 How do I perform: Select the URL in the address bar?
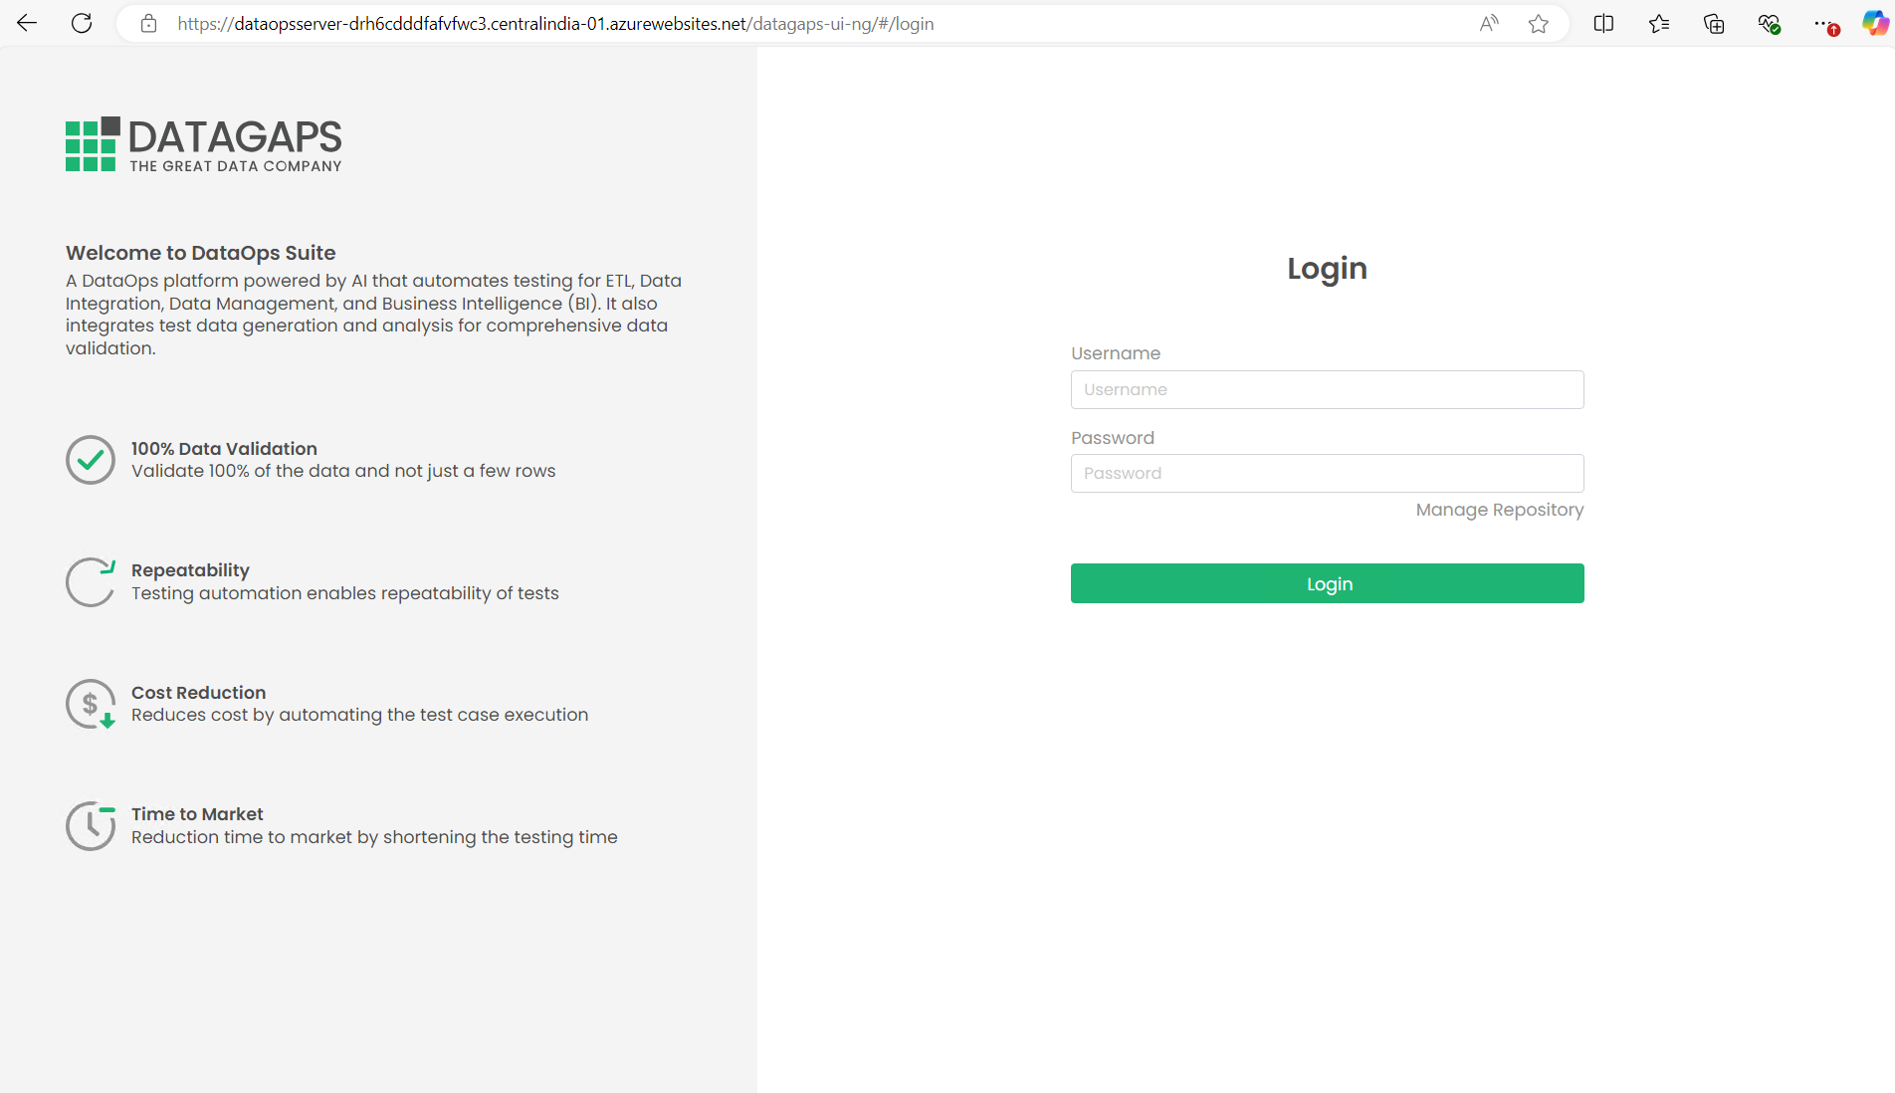[555, 23]
